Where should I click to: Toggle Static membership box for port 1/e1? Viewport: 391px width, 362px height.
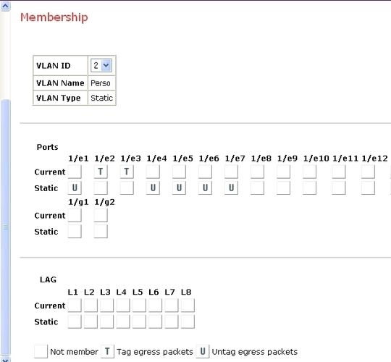click(x=75, y=188)
